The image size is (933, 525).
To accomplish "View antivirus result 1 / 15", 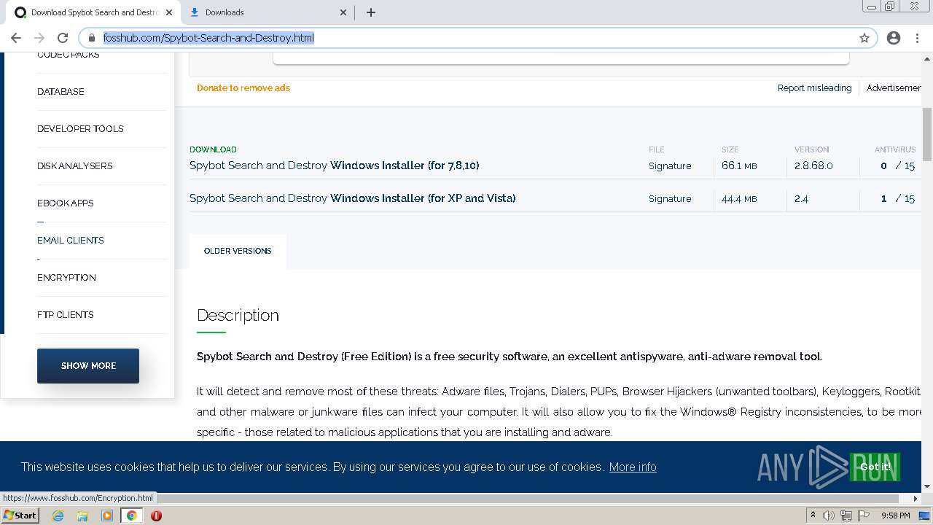I will tap(897, 199).
